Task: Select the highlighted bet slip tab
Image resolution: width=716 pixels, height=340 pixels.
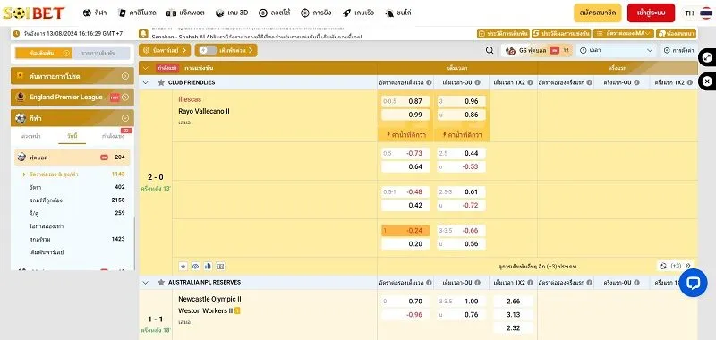Action: pos(44,54)
